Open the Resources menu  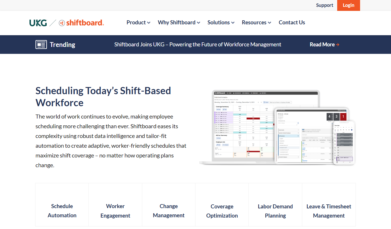coord(256,22)
